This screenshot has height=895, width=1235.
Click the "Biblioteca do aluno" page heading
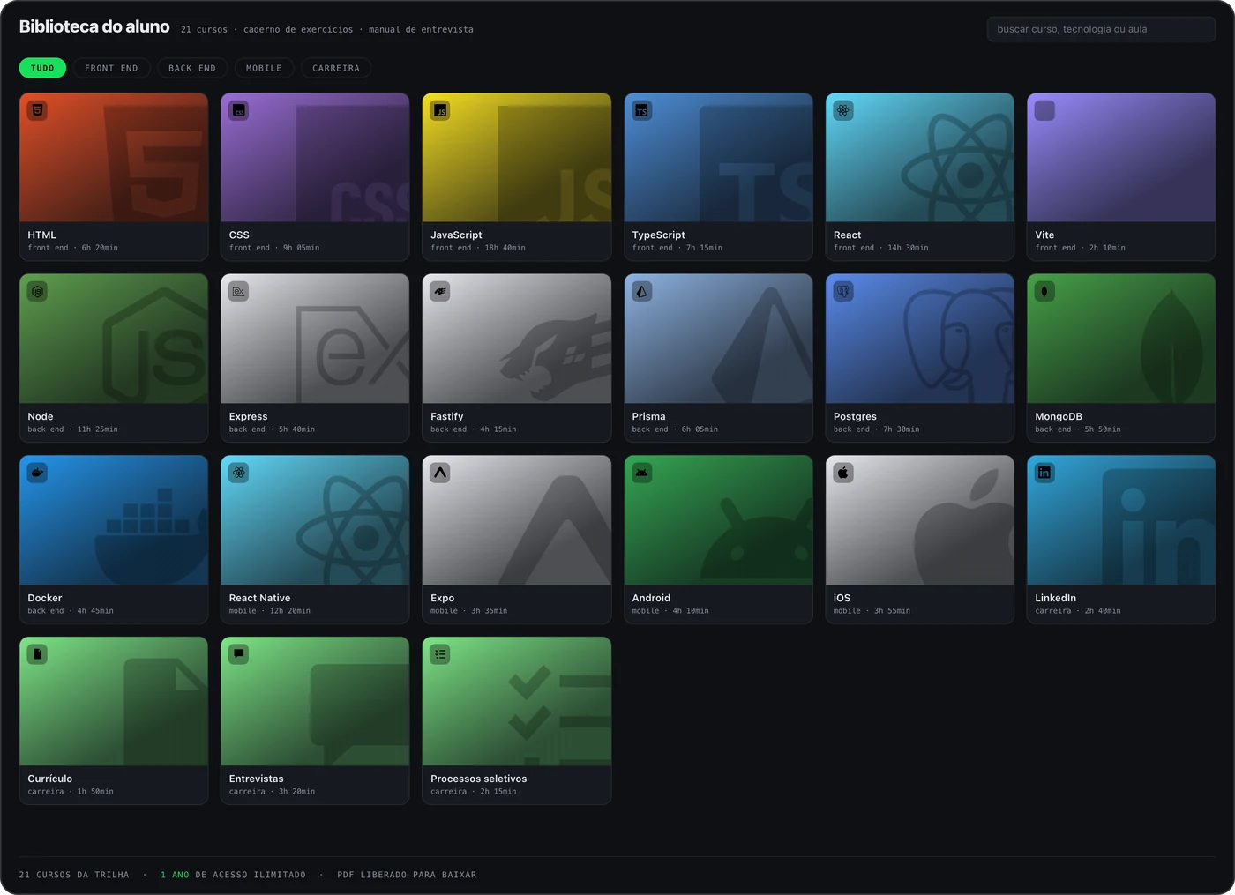94,27
